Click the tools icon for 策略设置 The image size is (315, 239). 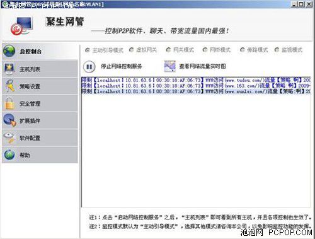9,86
